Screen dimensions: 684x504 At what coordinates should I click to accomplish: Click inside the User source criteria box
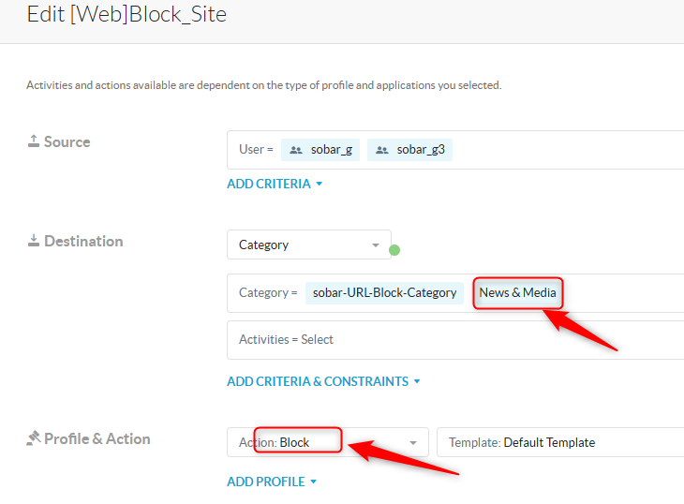point(455,150)
